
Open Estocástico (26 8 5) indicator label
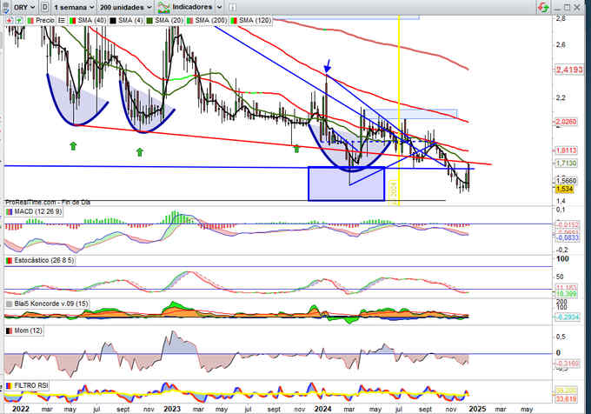(x=44, y=261)
